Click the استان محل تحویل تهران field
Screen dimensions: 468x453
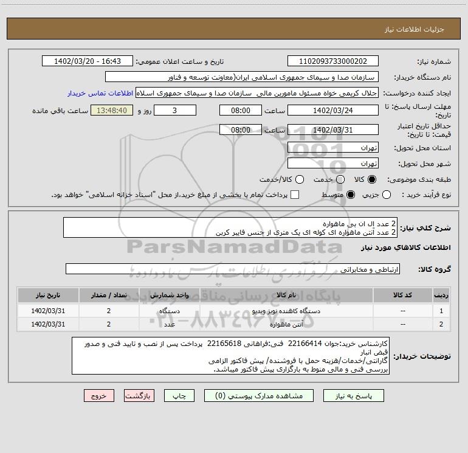[x=333, y=147]
